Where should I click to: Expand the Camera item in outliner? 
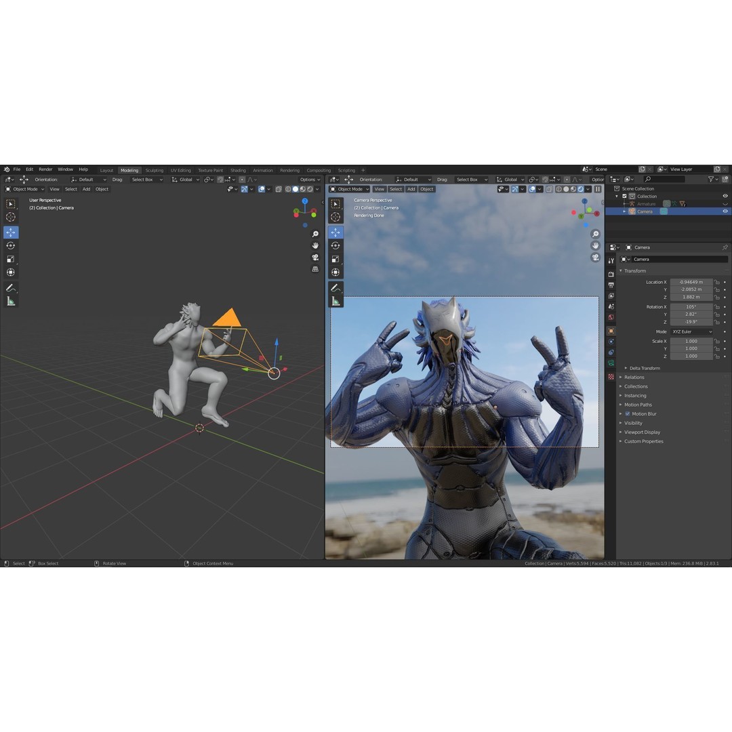[624, 212]
